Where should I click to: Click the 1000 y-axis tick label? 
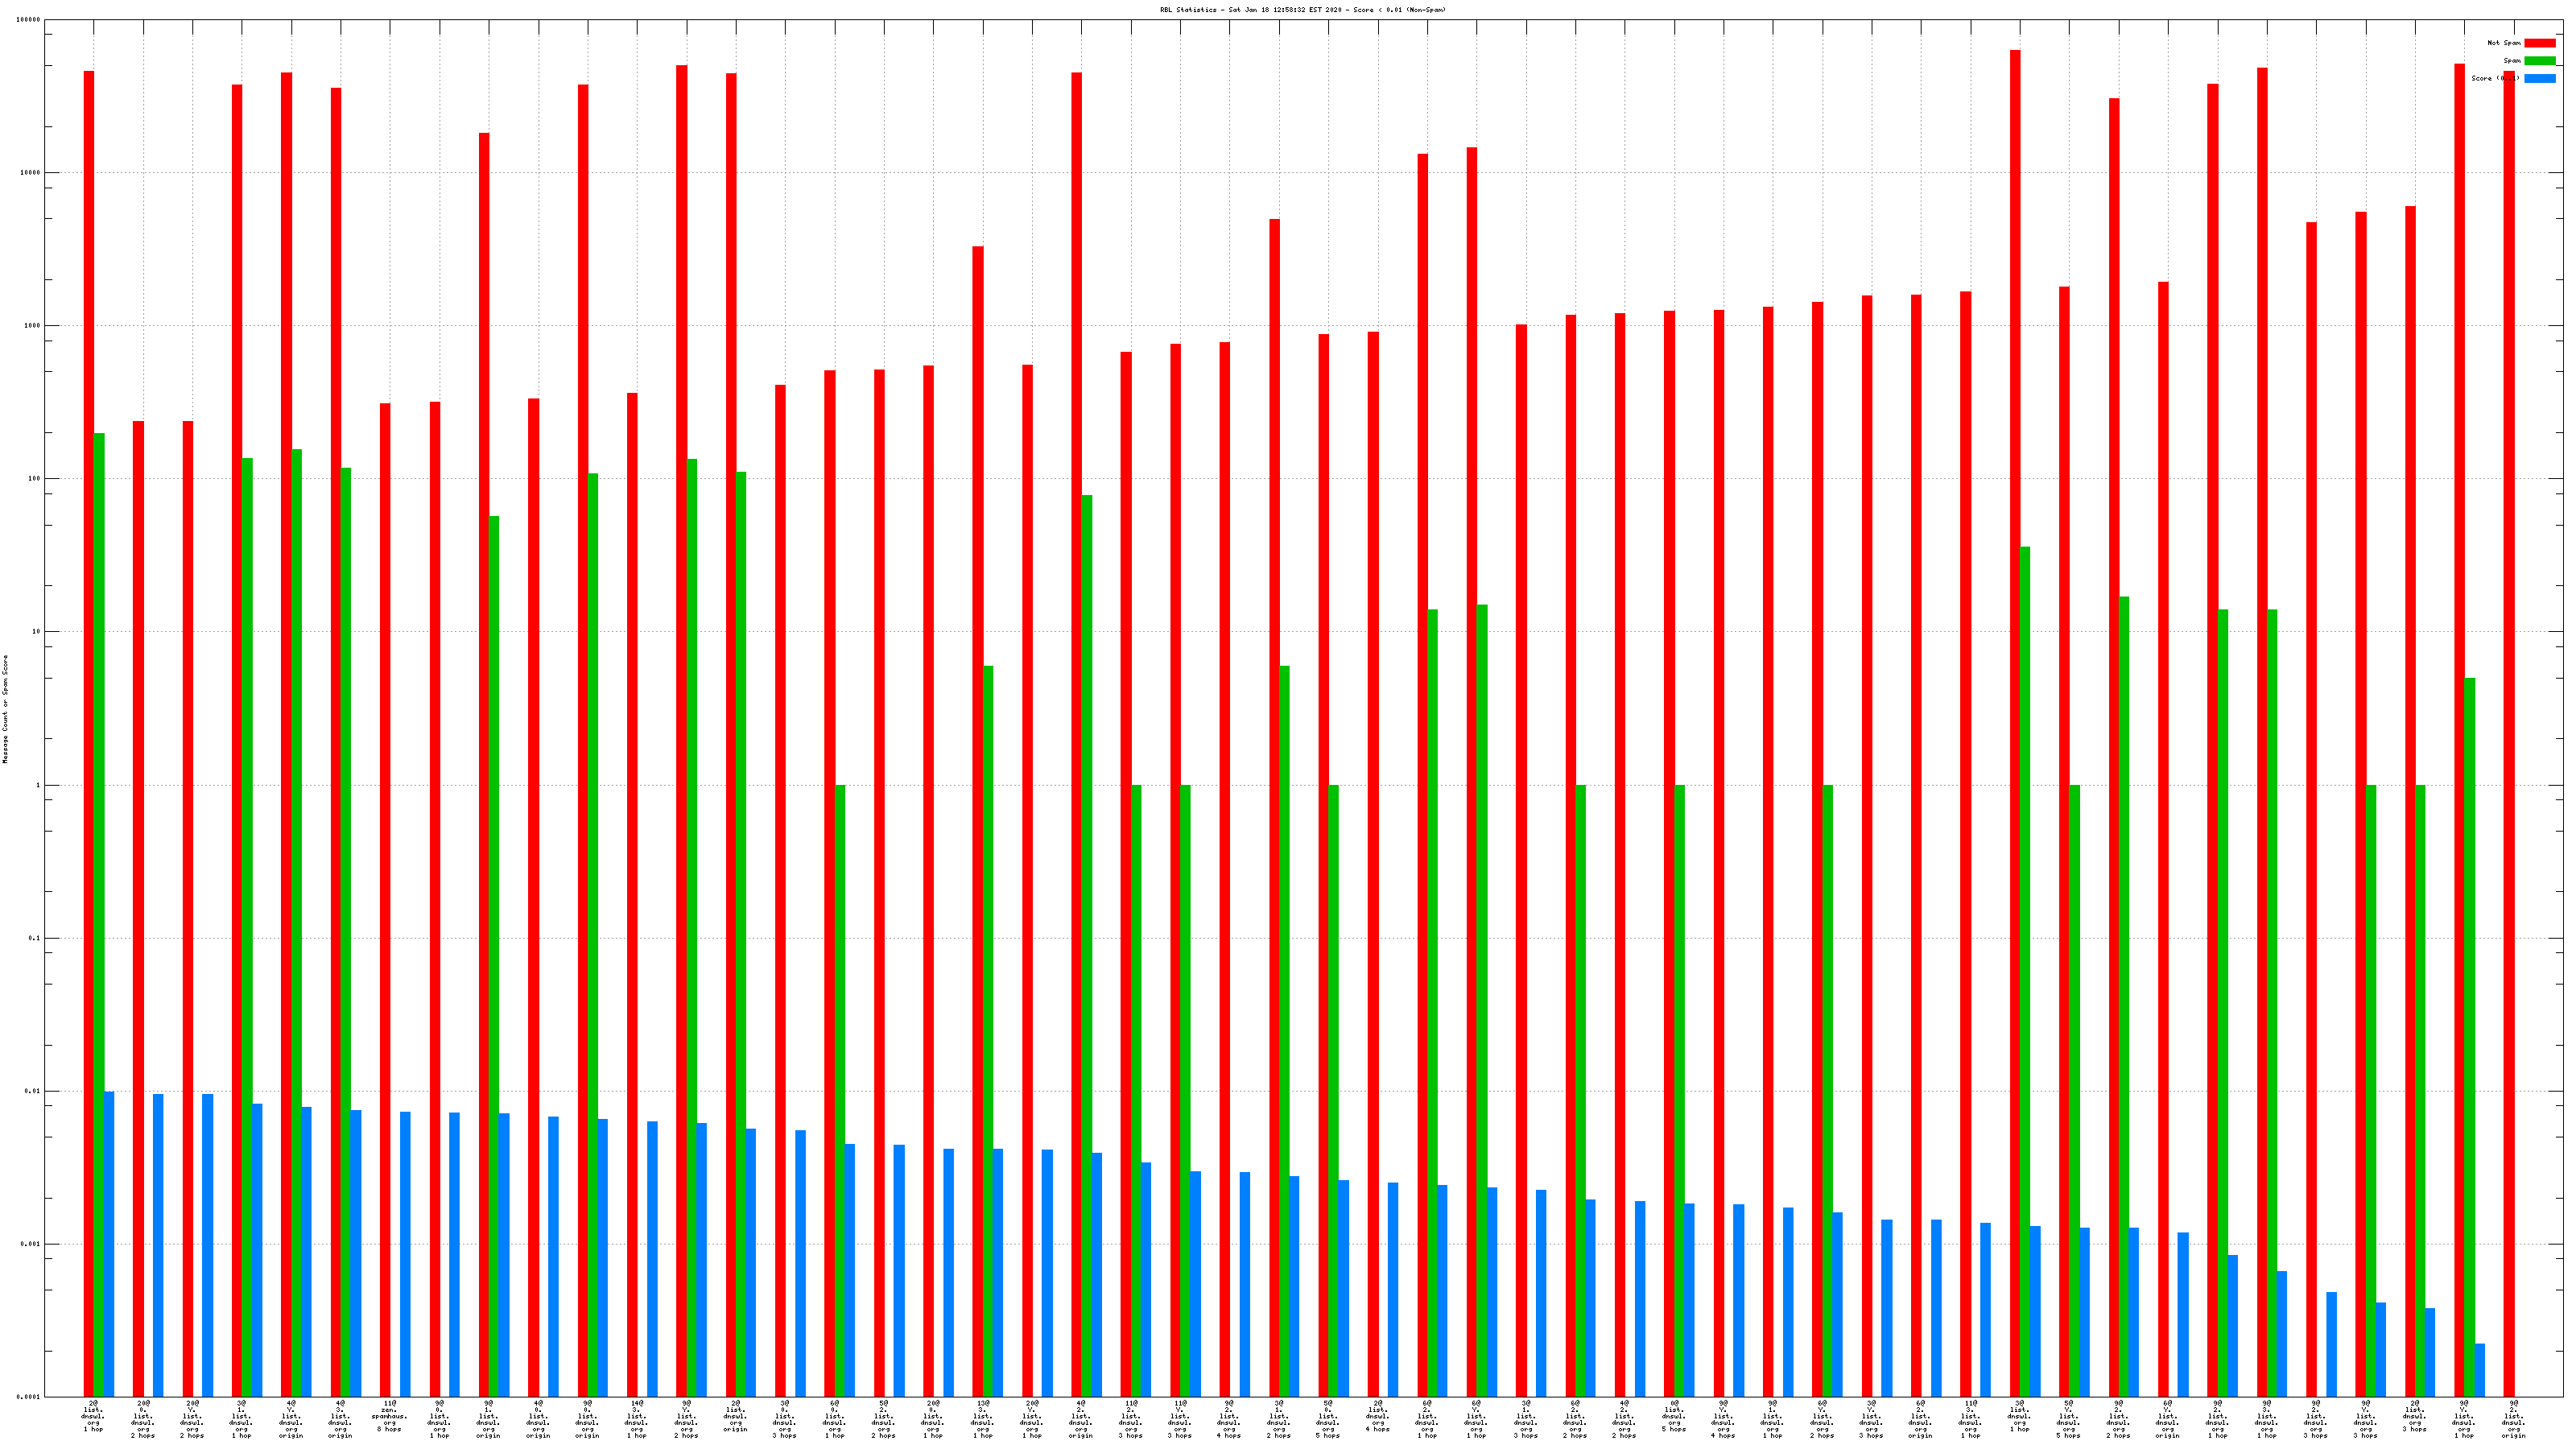(32, 326)
